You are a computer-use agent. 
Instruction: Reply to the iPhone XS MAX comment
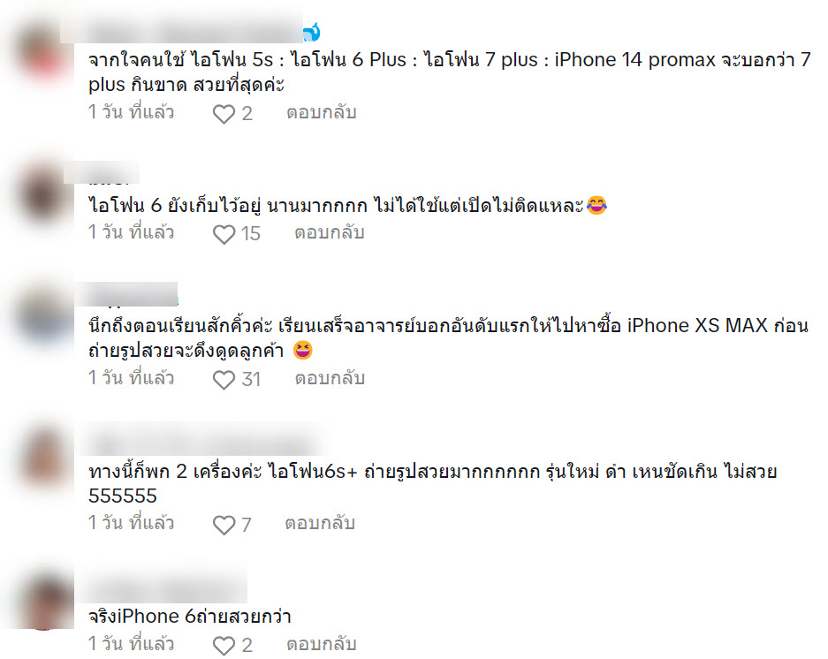[x=330, y=379]
